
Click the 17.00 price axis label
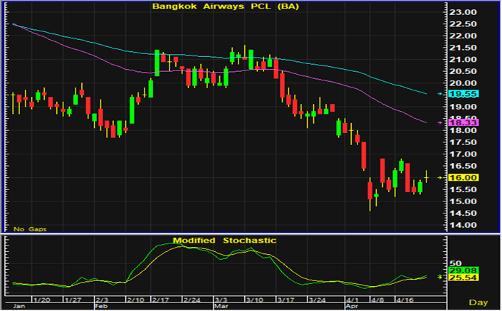point(463,154)
